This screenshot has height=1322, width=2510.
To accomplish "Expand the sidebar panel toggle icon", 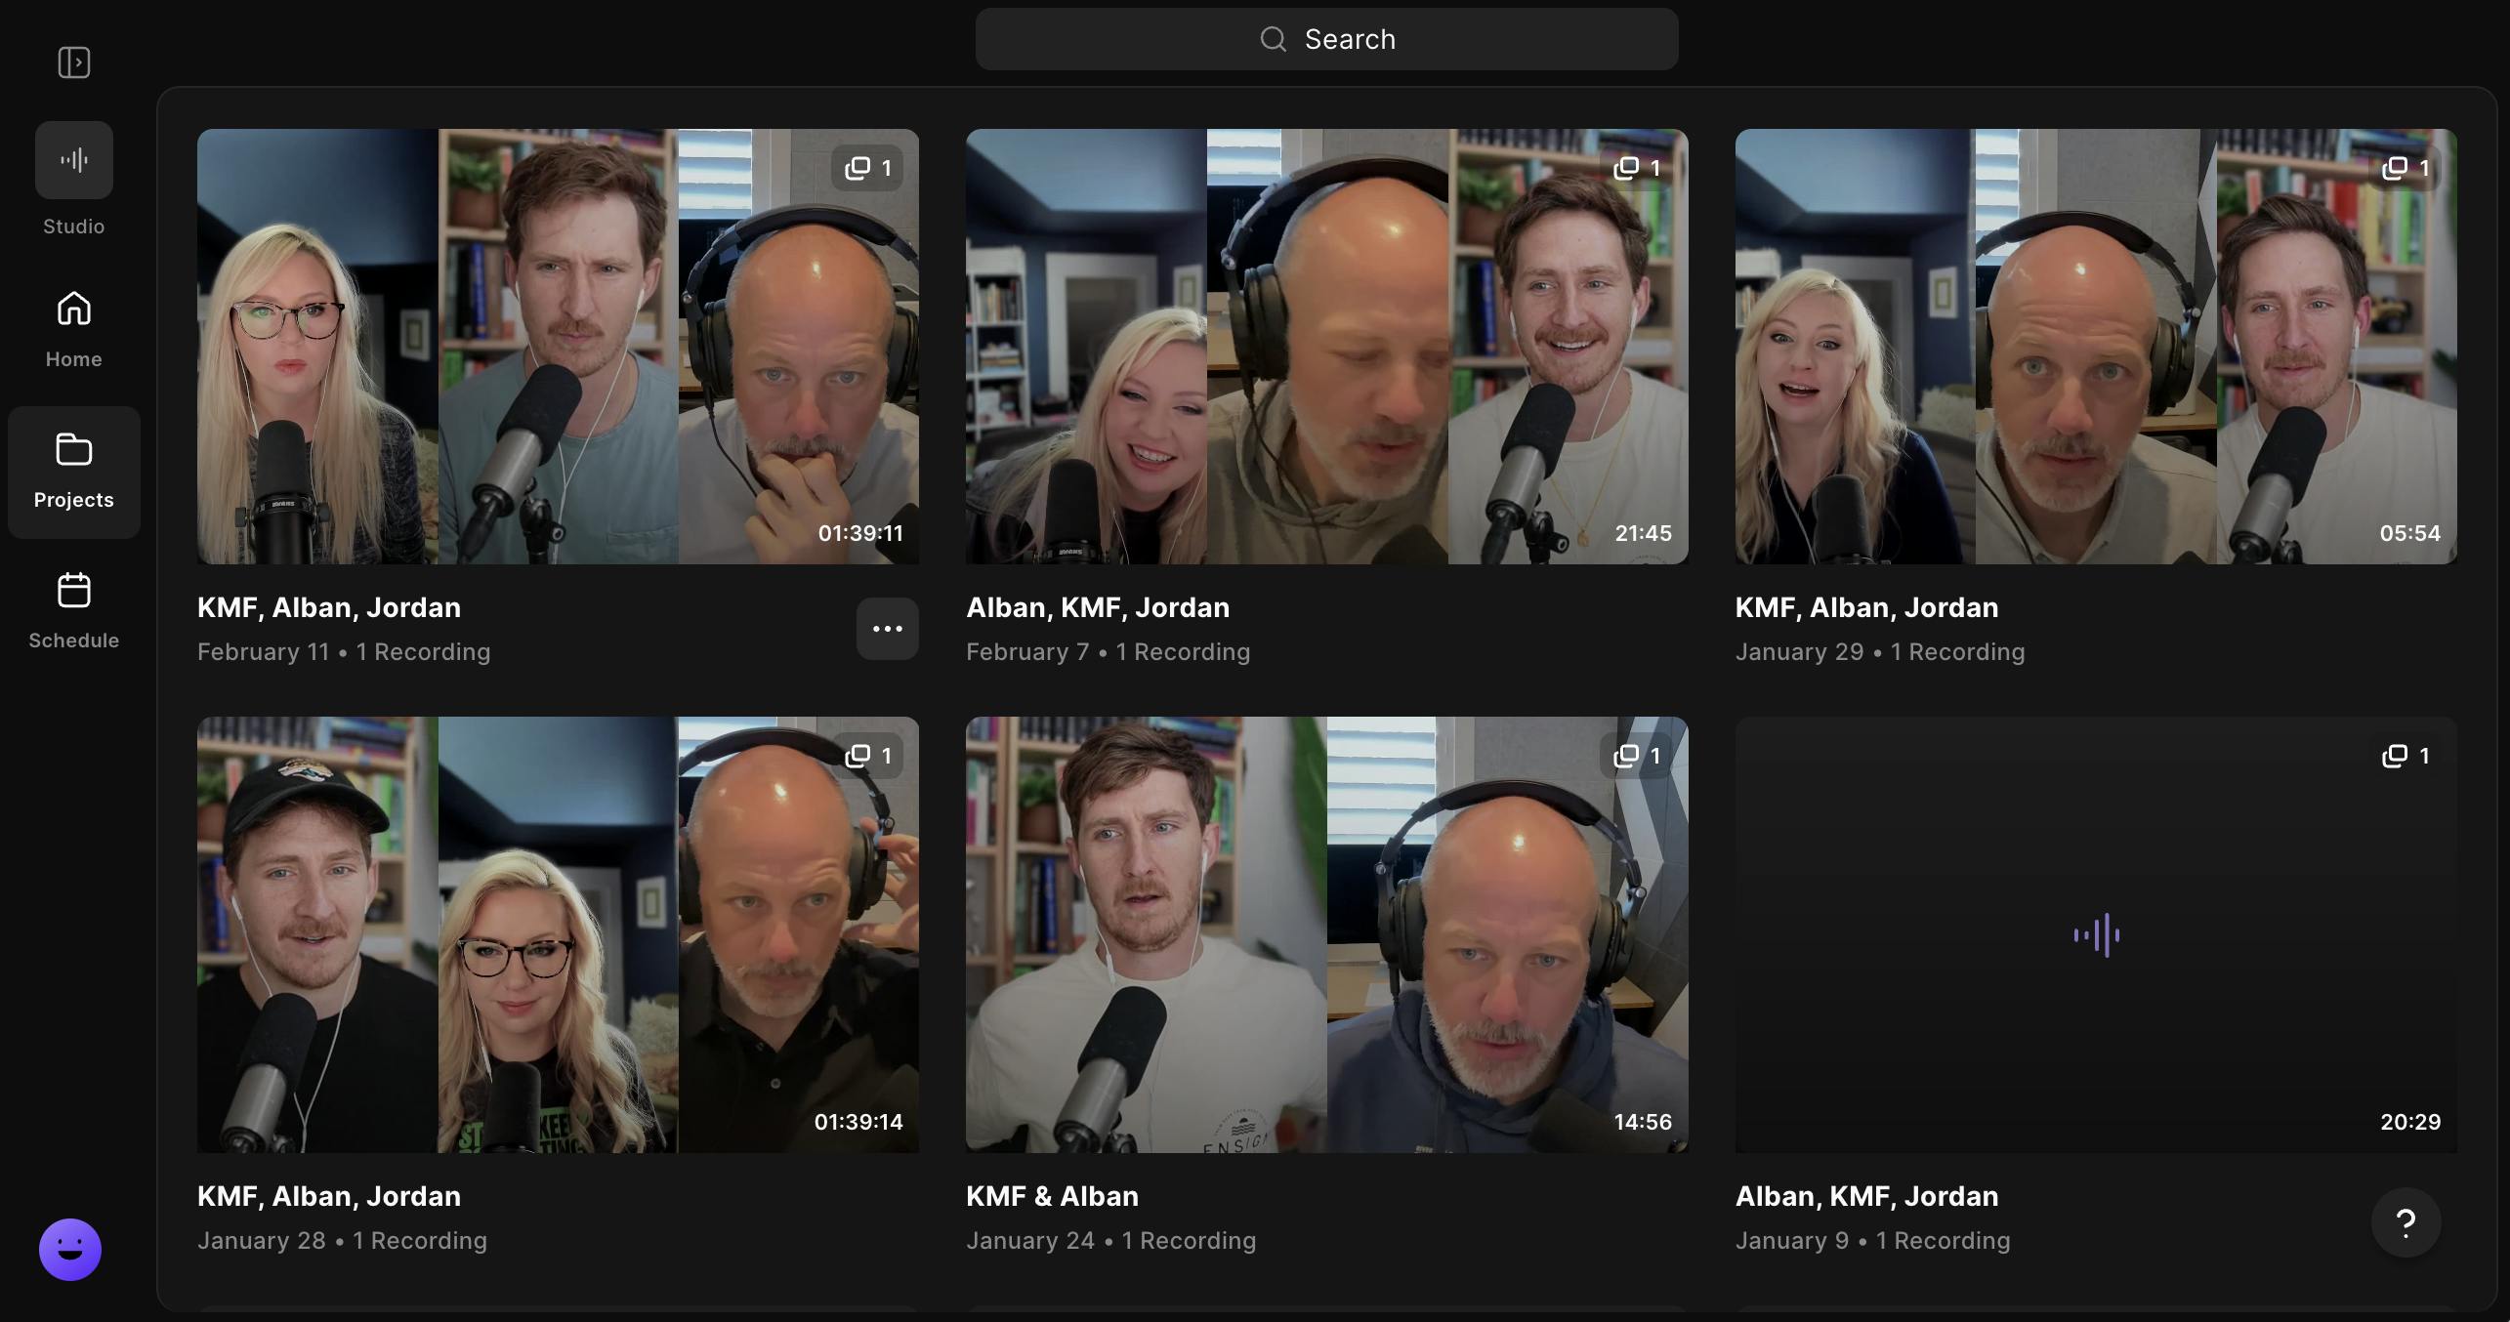I will (x=74, y=62).
